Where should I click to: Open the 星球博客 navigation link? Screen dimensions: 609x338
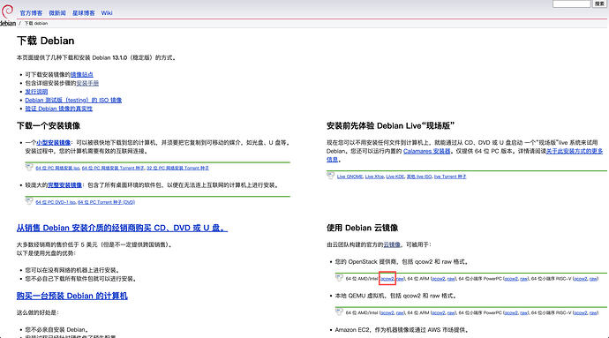pos(84,13)
